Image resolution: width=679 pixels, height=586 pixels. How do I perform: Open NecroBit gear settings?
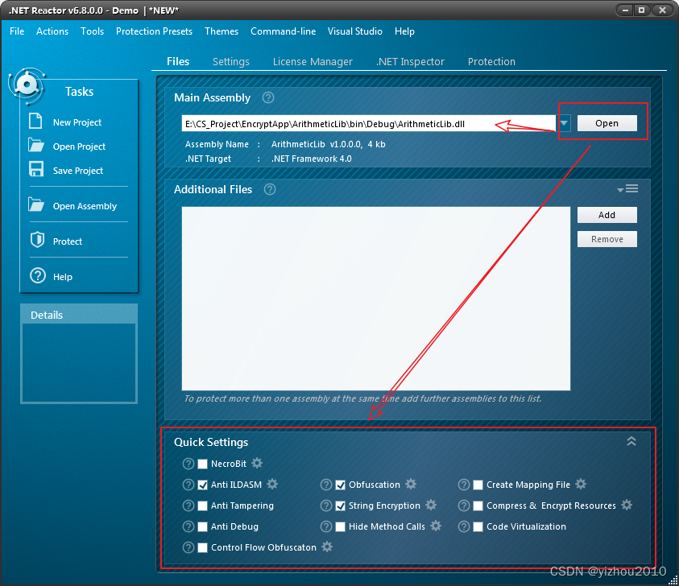click(257, 463)
